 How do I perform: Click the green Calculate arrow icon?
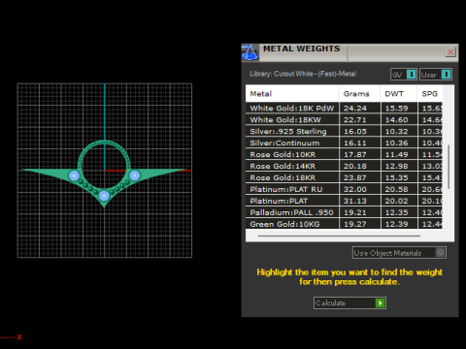pyautogui.click(x=381, y=303)
